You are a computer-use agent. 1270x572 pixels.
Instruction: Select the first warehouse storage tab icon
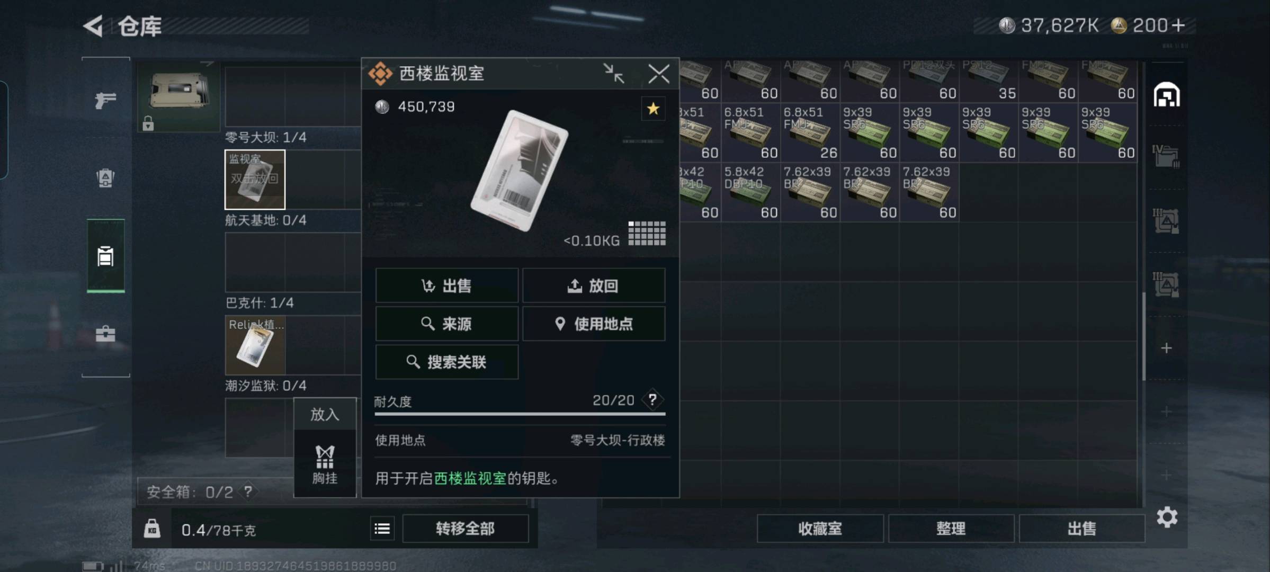(x=1167, y=95)
